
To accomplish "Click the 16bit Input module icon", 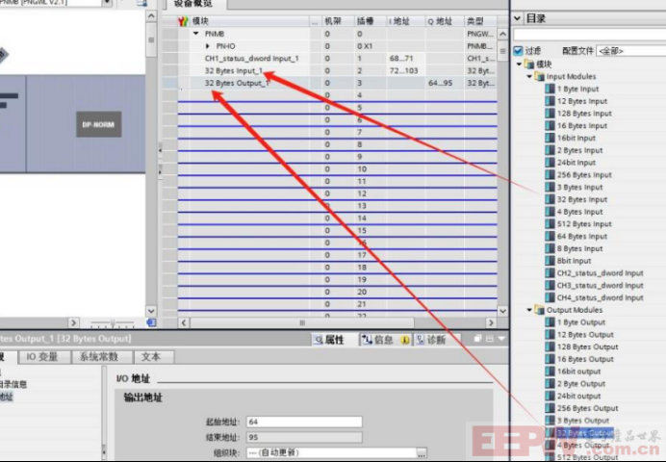I will pos(550,138).
